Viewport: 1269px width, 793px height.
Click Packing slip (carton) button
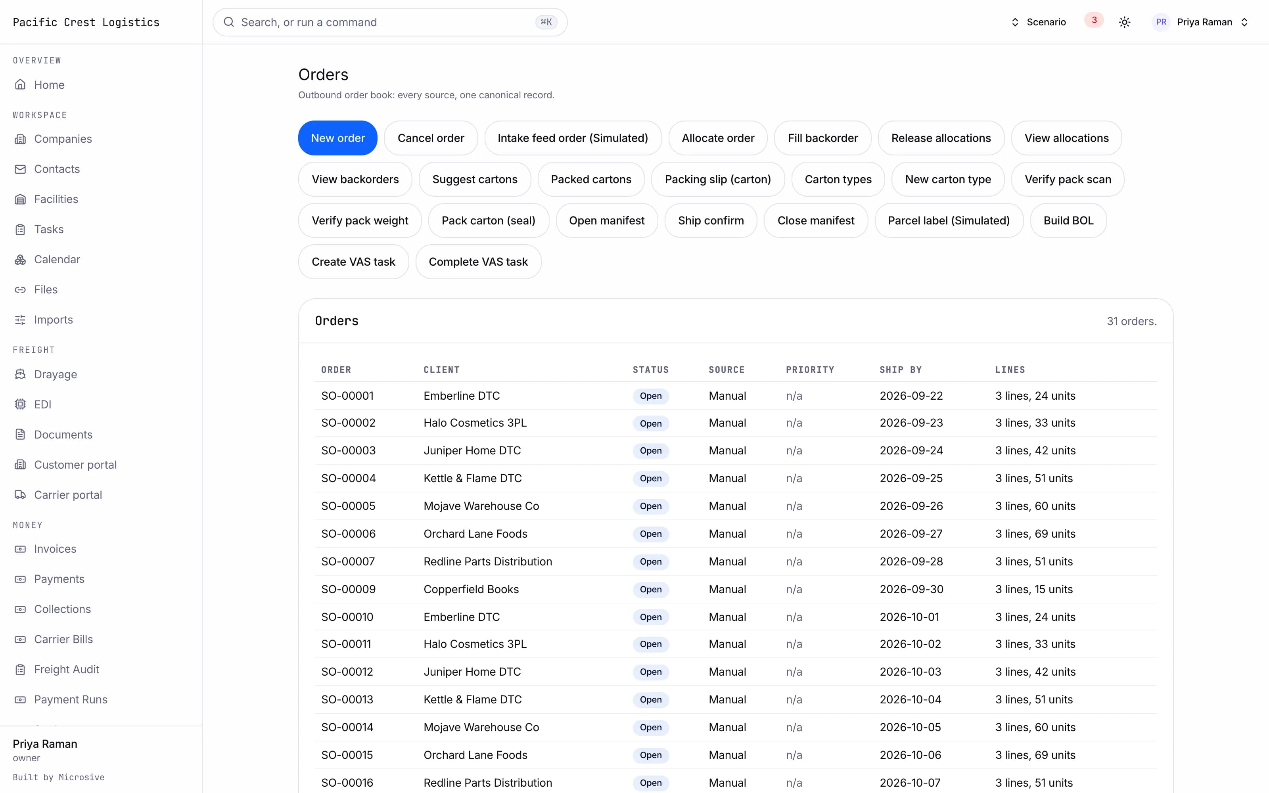click(x=718, y=179)
